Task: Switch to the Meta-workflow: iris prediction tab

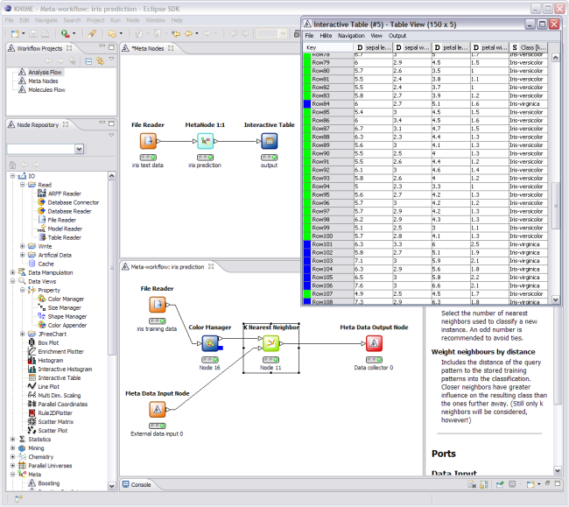Action: (x=166, y=266)
